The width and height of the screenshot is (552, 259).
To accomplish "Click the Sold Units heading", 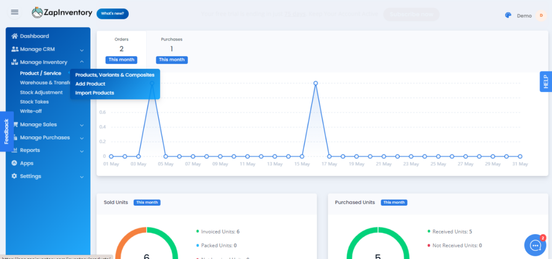I will pyautogui.click(x=116, y=202).
